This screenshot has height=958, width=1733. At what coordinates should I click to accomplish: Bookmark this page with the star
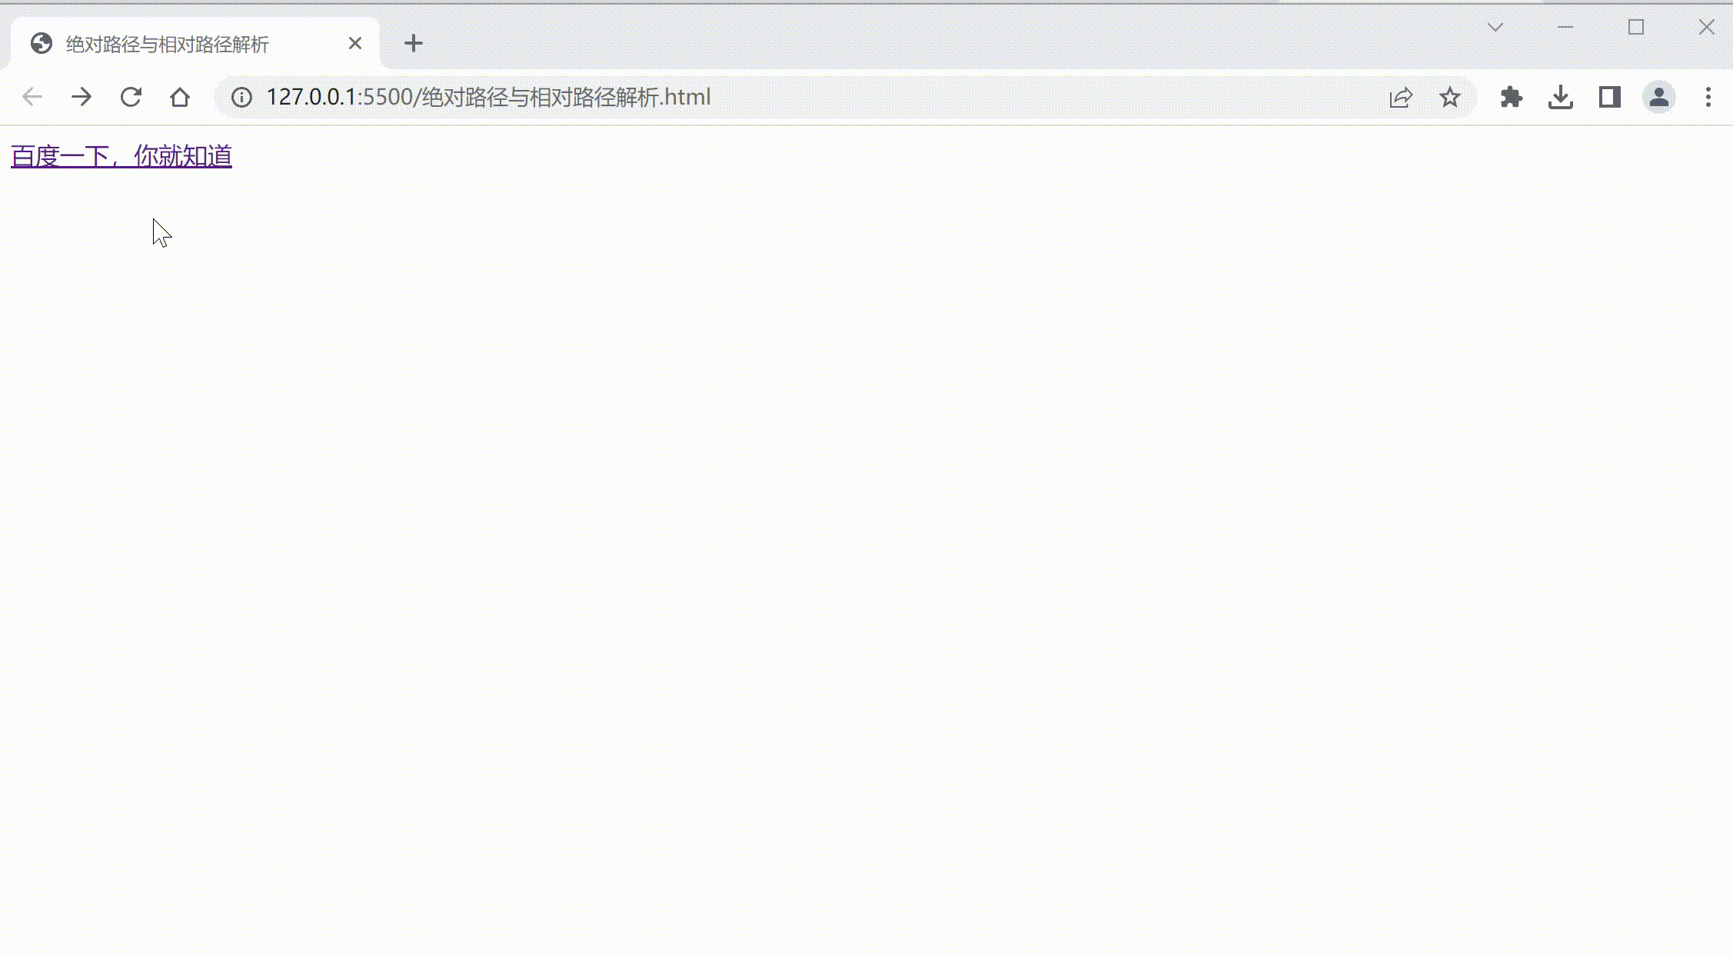[1450, 97]
